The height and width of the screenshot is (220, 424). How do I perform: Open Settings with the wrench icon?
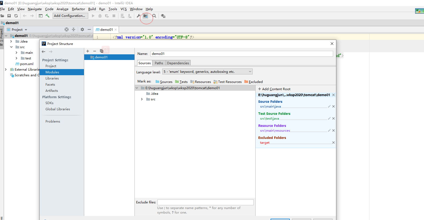click(x=138, y=16)
